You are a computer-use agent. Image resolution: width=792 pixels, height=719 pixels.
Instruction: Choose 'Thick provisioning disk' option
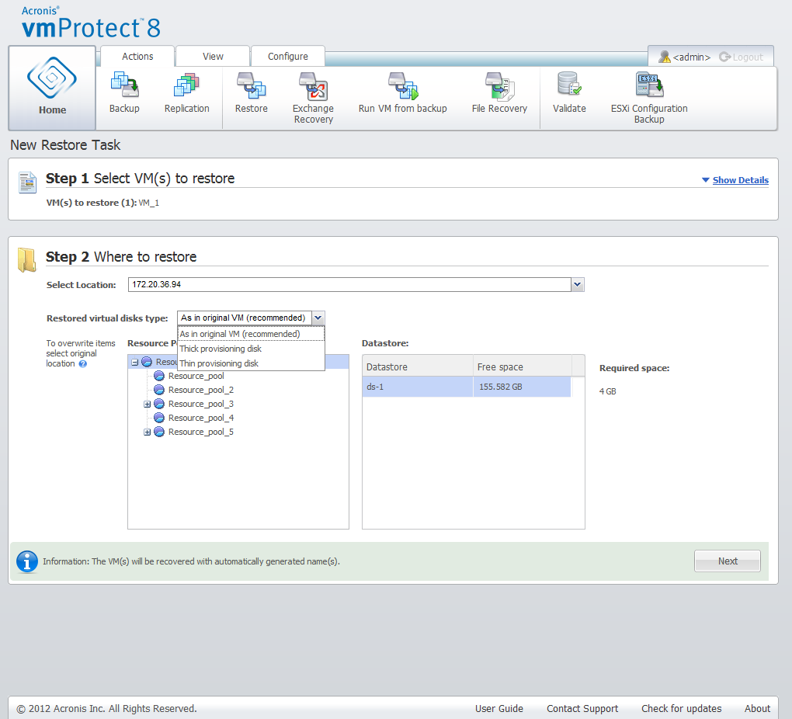coord(251,349)
